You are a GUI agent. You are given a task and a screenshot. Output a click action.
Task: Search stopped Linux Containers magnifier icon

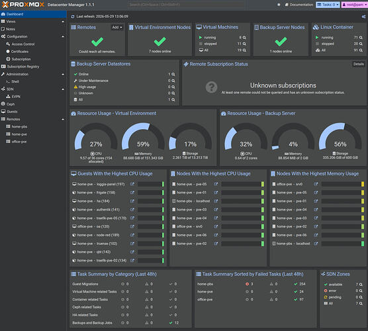[x=361, y=44]
